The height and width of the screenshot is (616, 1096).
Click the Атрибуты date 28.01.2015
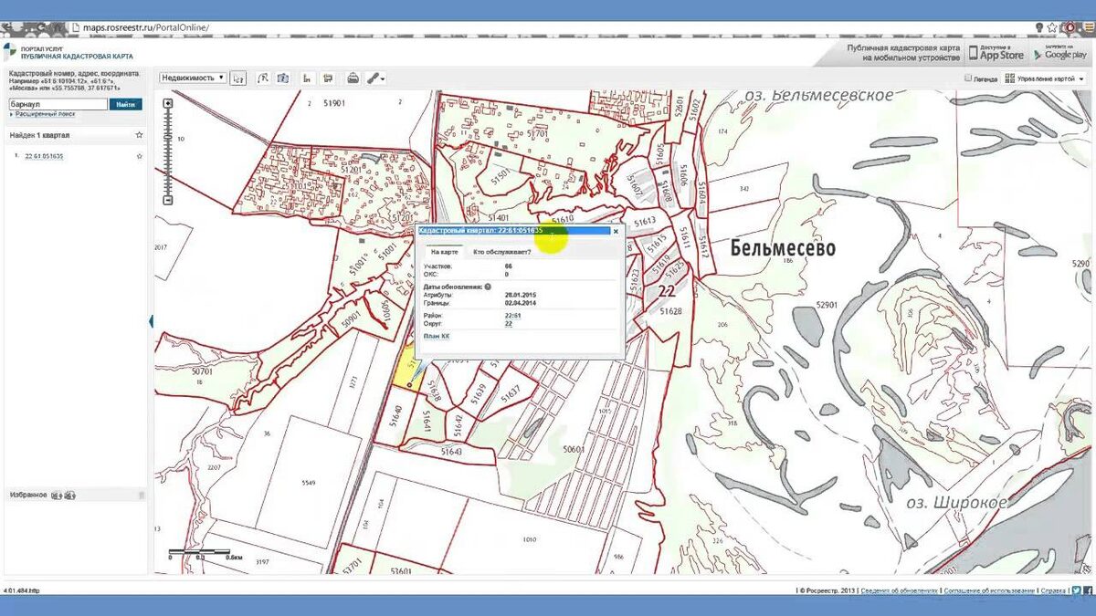[x=520, y=295]
